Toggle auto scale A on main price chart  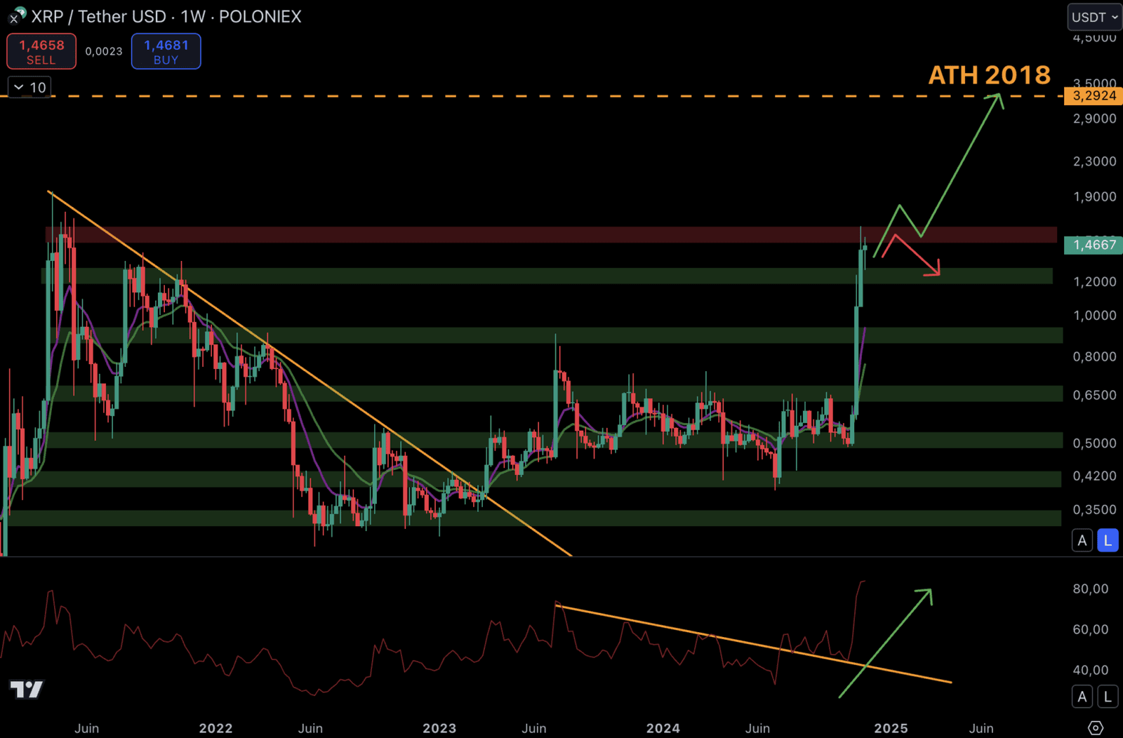click(1082, 540)
